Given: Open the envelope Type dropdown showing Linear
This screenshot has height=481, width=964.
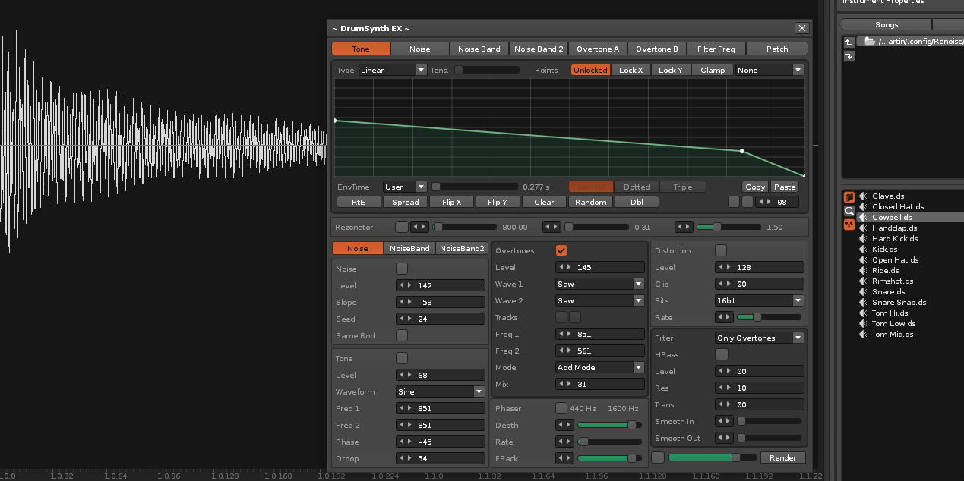Looking at the screenshot, I should 392,70.
